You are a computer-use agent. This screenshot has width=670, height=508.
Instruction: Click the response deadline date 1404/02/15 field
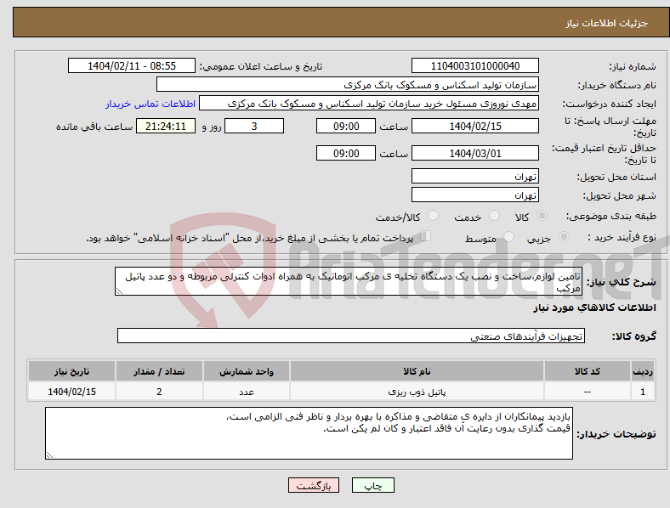[x=474, y=126]
